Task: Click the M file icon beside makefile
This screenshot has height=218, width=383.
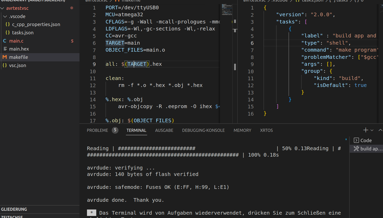Action: [x=5, y=57]
